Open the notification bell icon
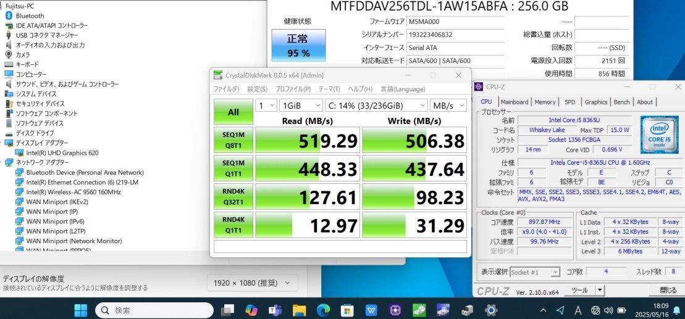 (677, 310)
